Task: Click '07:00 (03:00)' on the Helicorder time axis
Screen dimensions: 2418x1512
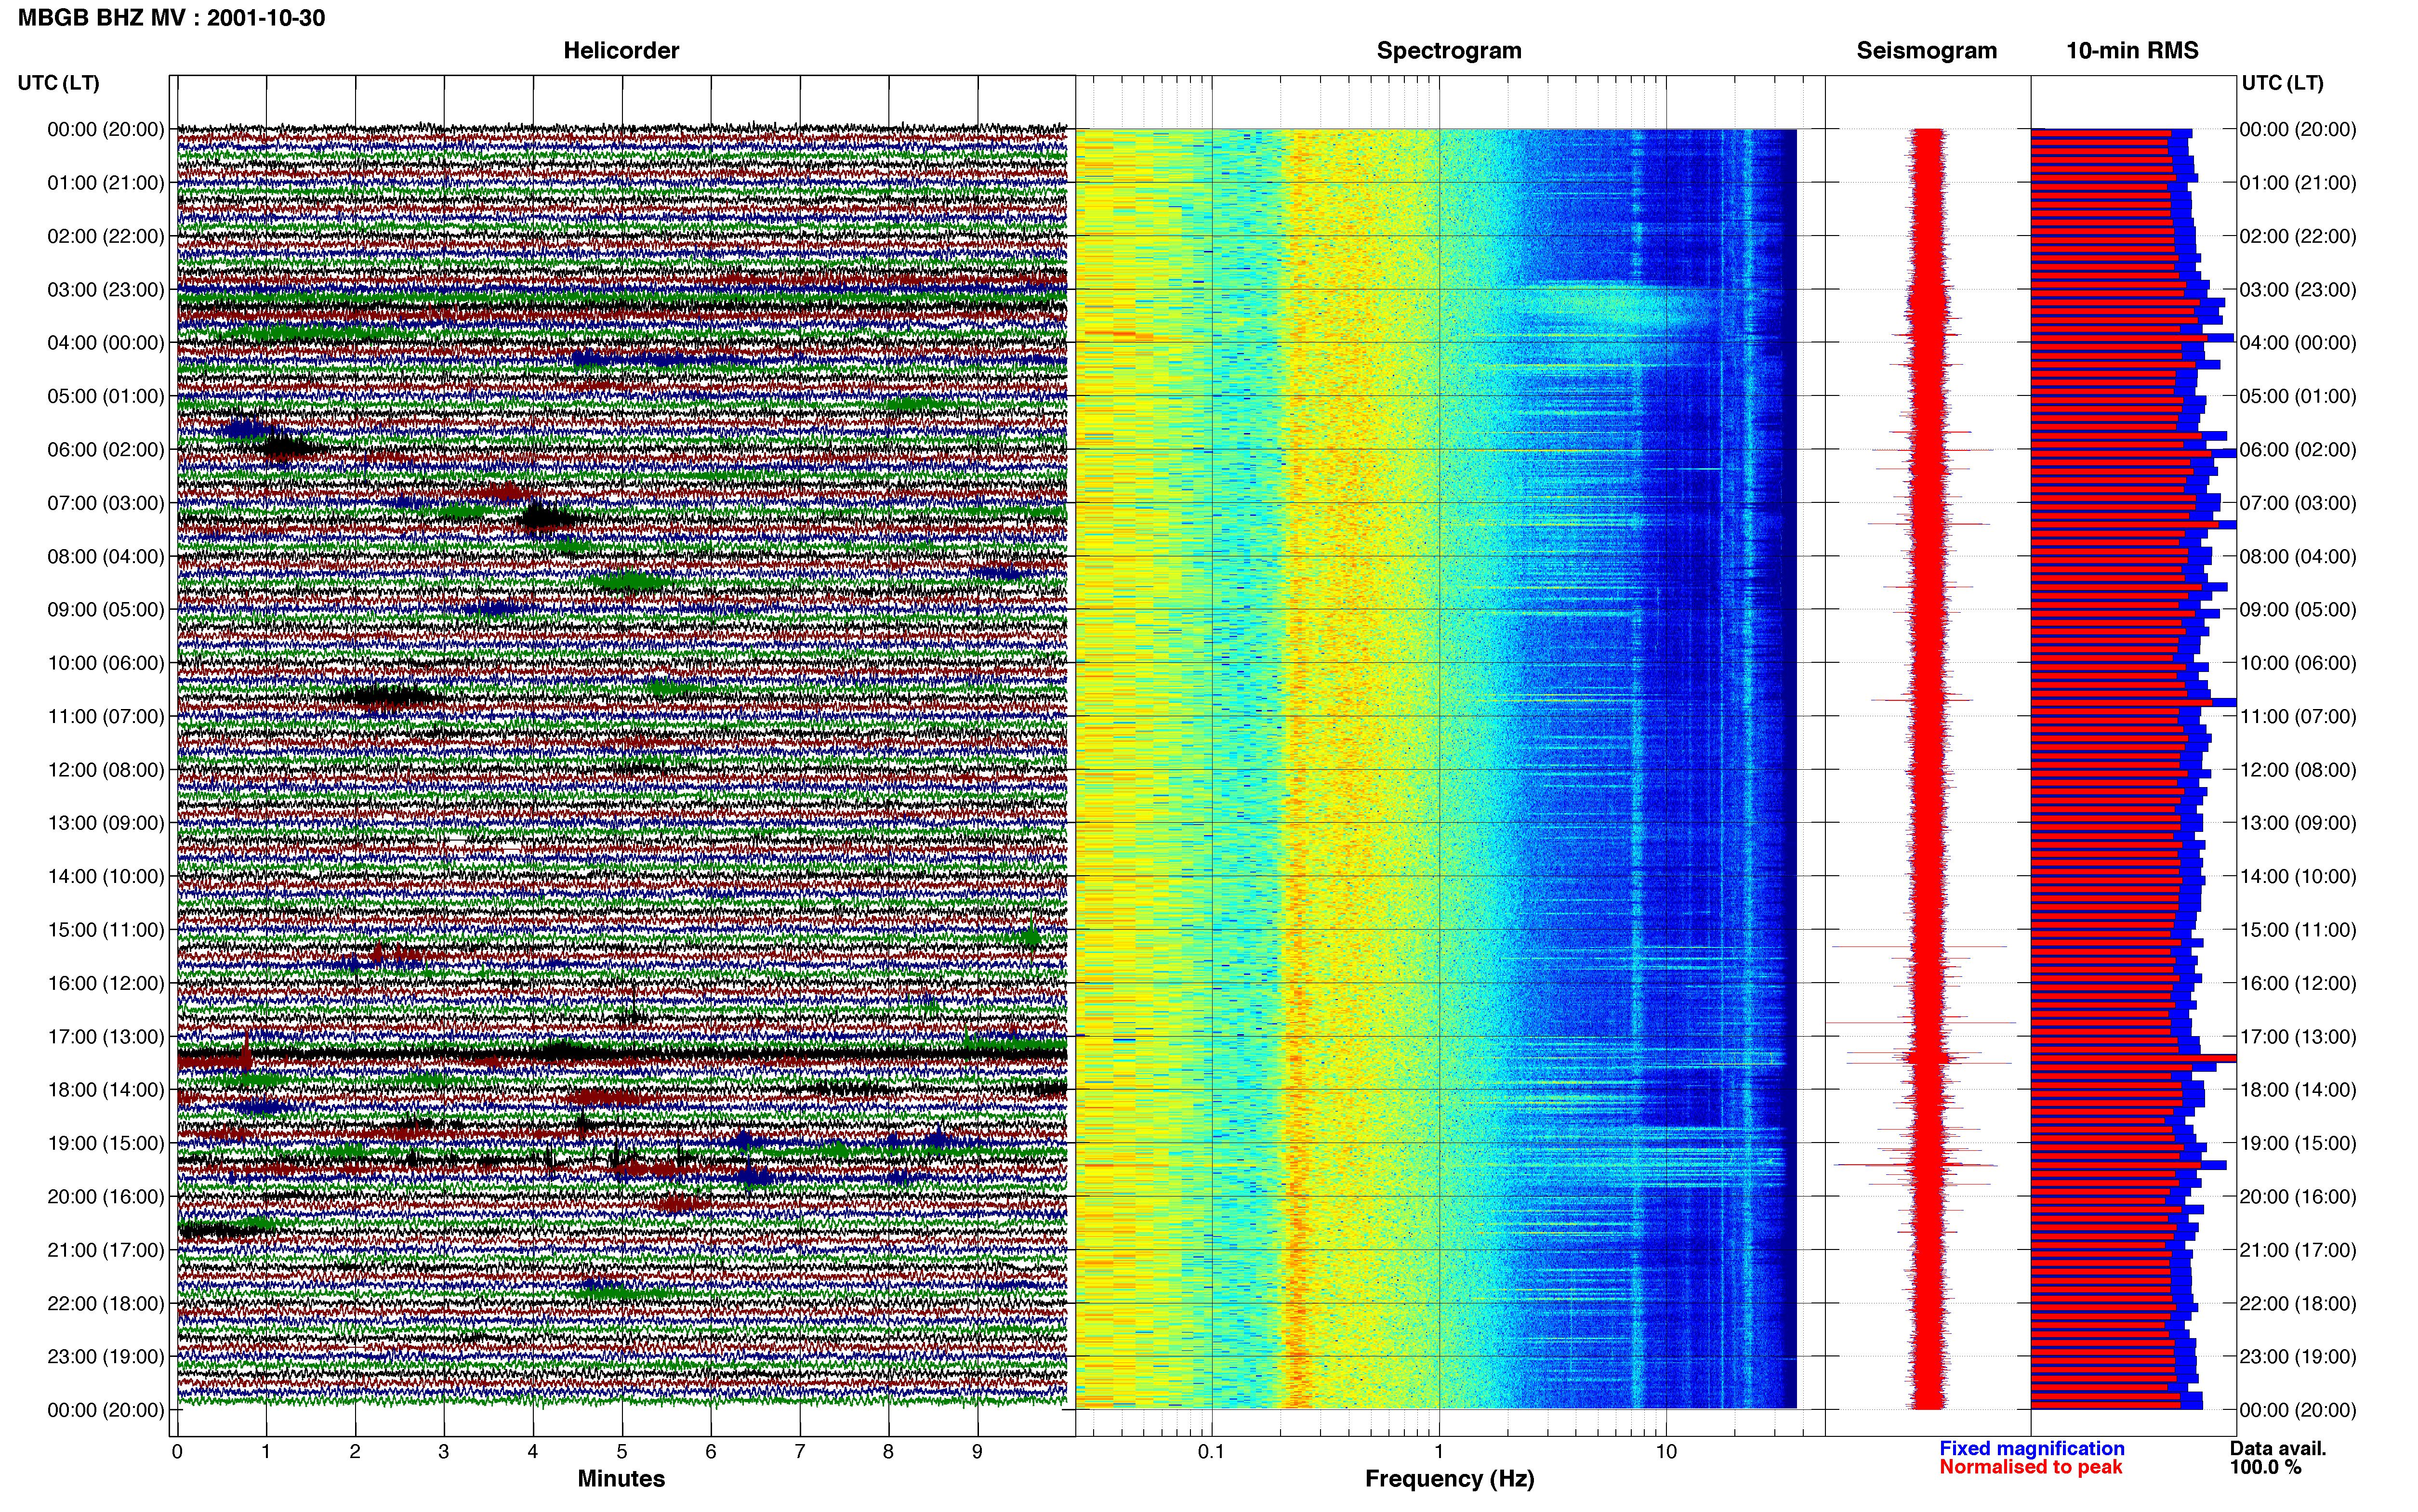Action: 106,503
